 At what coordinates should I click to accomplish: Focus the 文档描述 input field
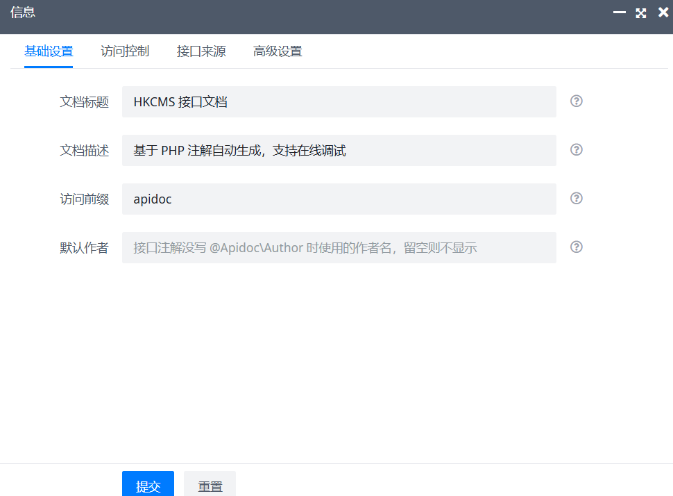[x=339, y=151]
